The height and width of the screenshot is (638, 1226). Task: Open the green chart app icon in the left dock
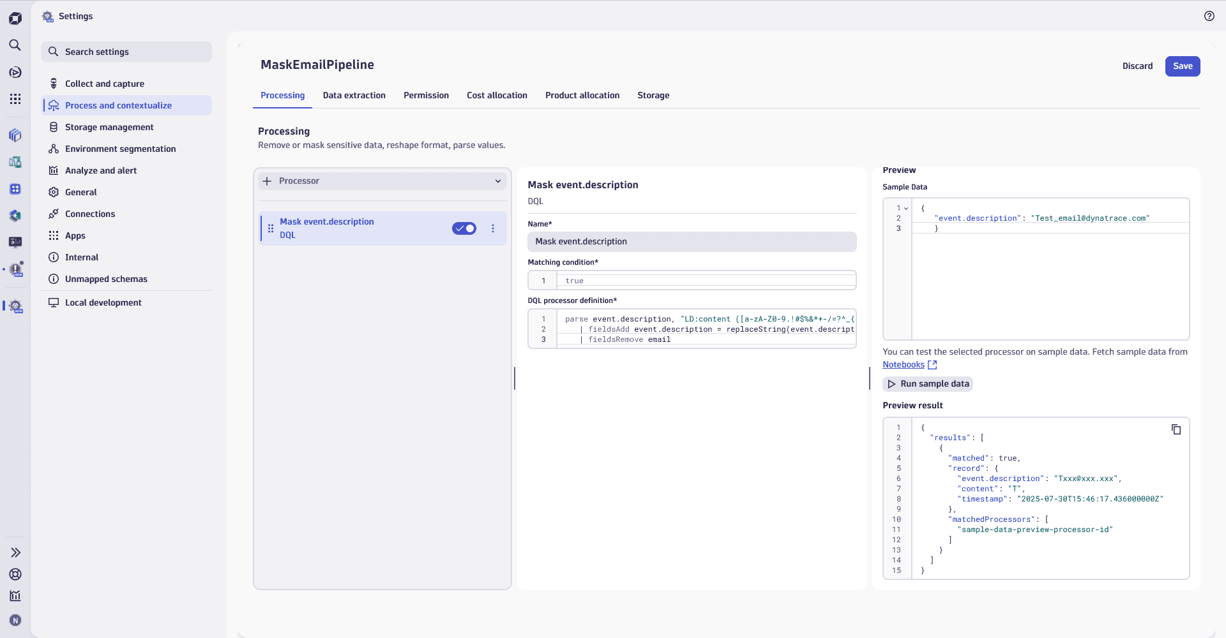click(x=15, y=162)
